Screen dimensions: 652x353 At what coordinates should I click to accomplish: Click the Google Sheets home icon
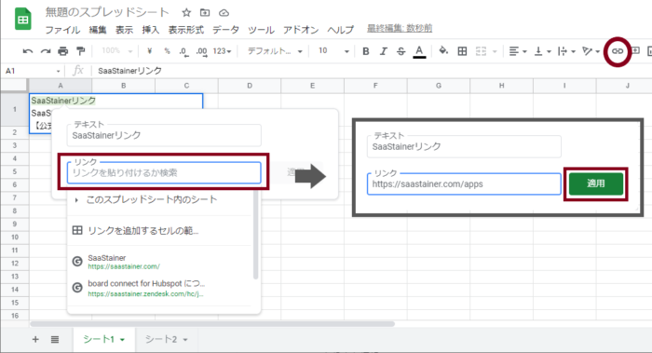(x=23, y=20)
